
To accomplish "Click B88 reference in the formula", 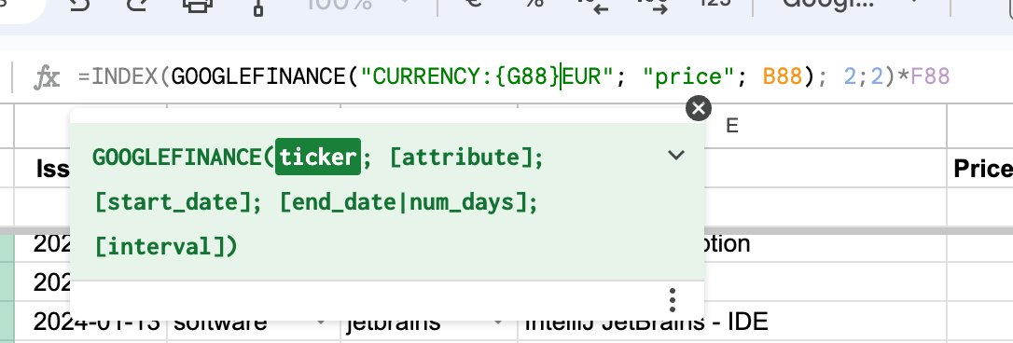I will click(x=783, y=77).
